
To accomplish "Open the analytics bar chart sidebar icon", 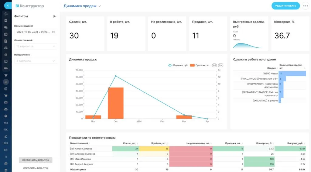I will click(6, 82).
